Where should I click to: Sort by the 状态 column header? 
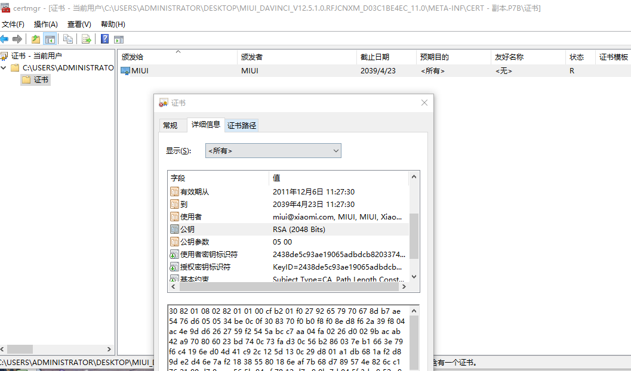[580, 57]
